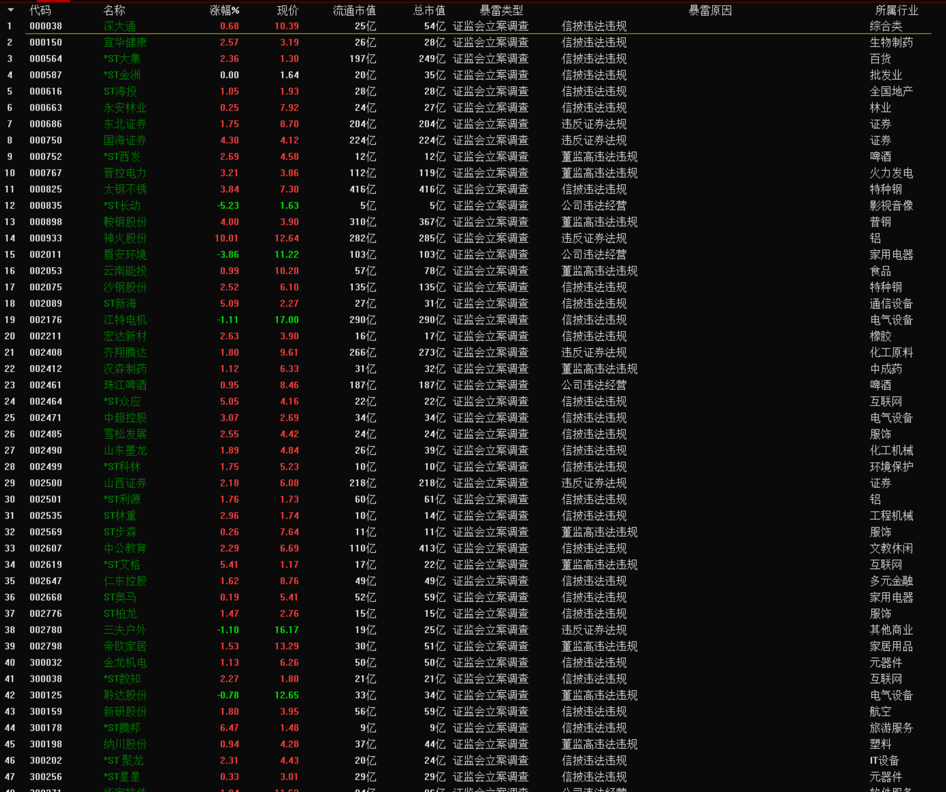Open the sort dropdown arrow before 代码
Image resolution: width=946 pixels, height=792 pixels.
[x=10, y=10]
